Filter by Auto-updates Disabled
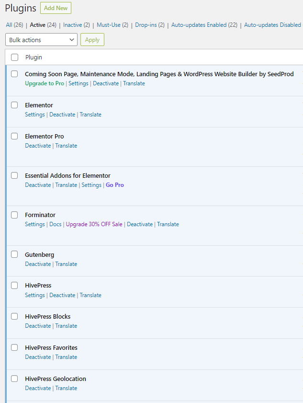Image resolution: width=303 pixels, height=403 pixels. click(x=272, y=25)
